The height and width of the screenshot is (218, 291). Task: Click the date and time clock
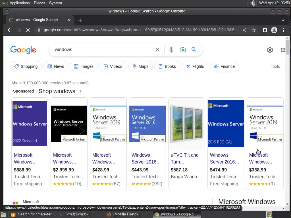click(x=274, y=3)
